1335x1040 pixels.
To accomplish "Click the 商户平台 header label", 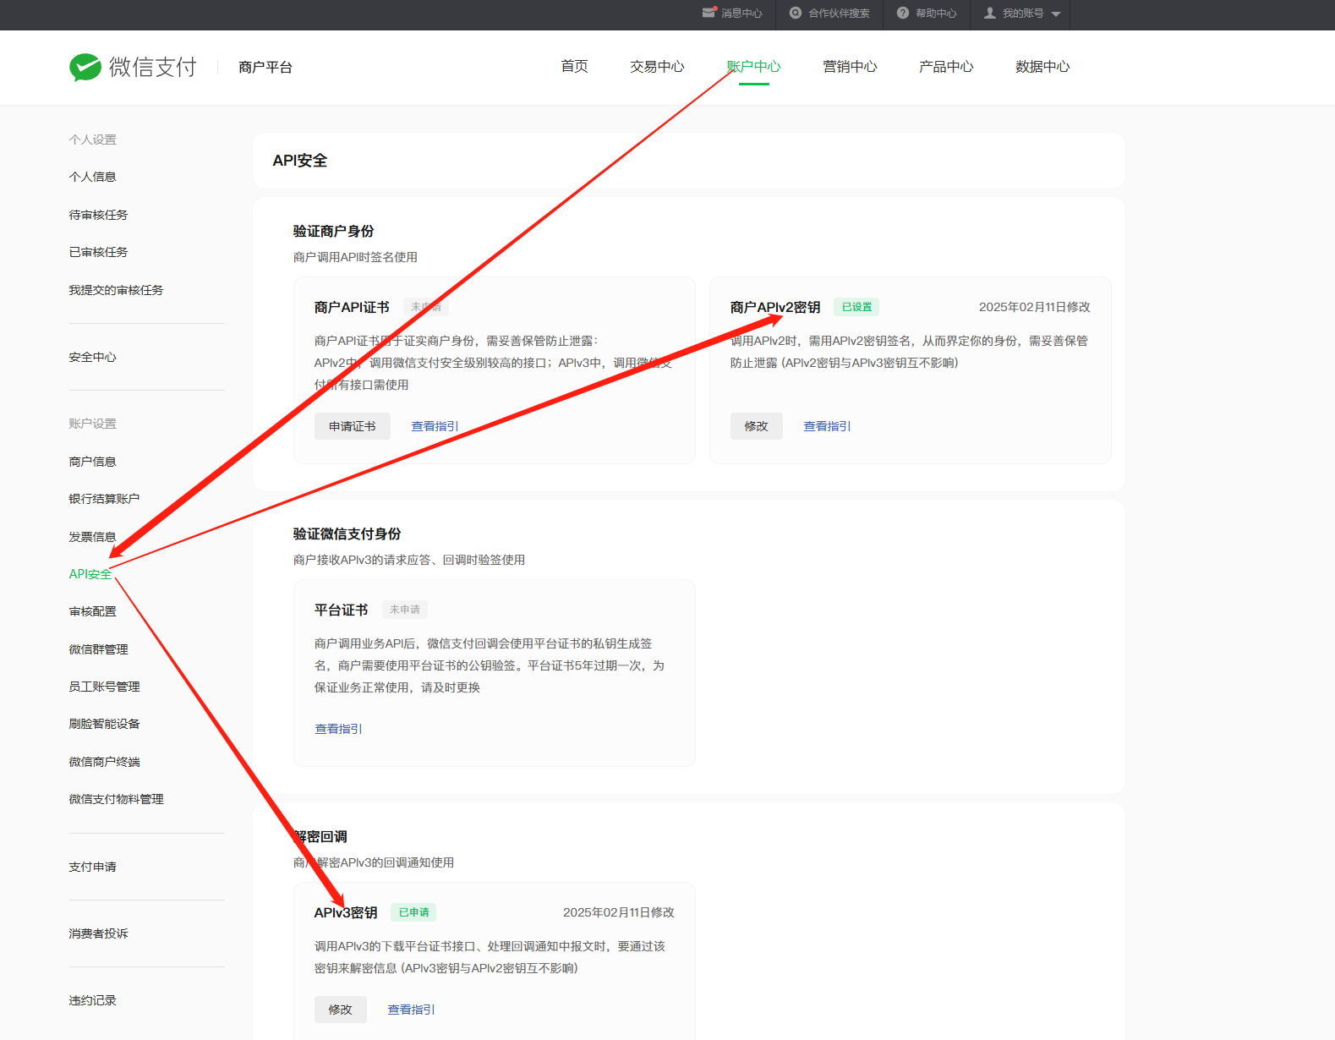I will click(x=265, y=67).
